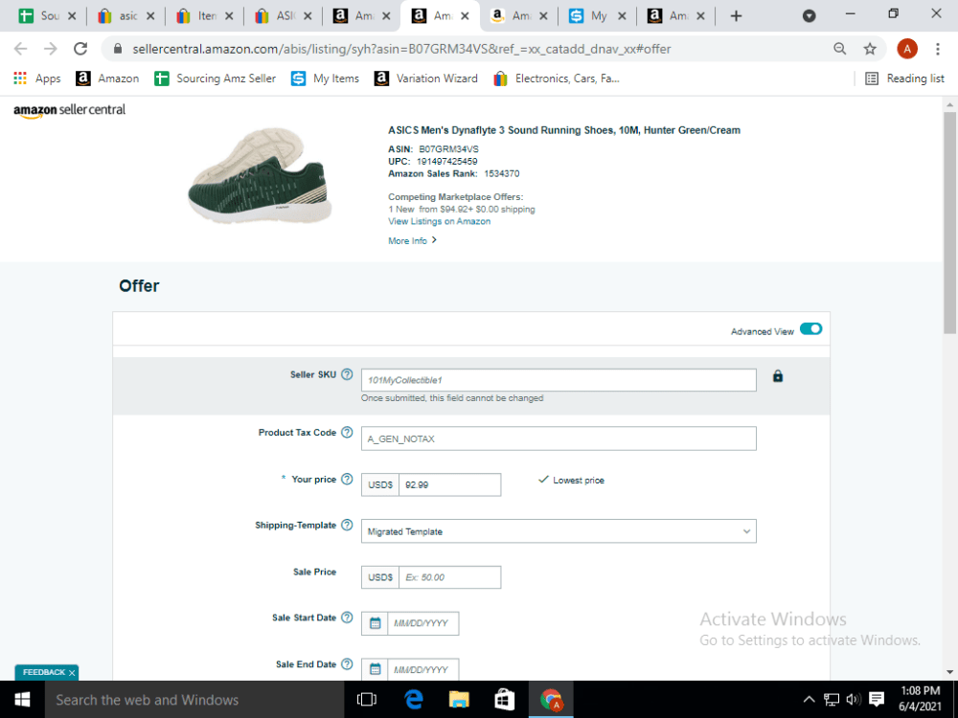The height and width of the screenshot is (718, 958).
Task: Click Sale End Date text field
Action: 422,670
